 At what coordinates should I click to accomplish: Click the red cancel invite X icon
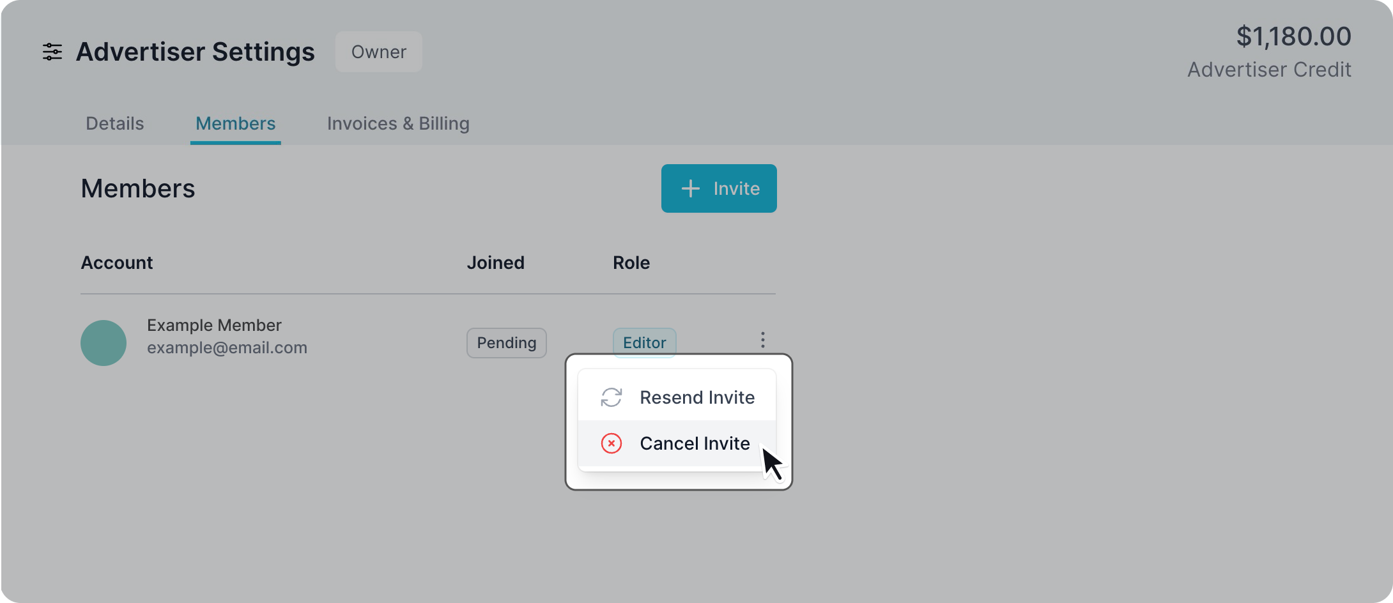click(x=612, y=443)
